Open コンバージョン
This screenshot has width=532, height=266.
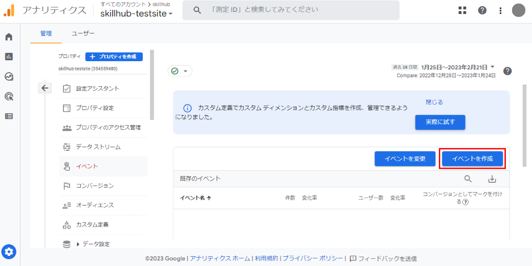(x=103, y=186)
